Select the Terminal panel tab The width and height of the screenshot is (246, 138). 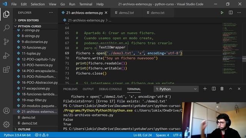click(134, 89)
